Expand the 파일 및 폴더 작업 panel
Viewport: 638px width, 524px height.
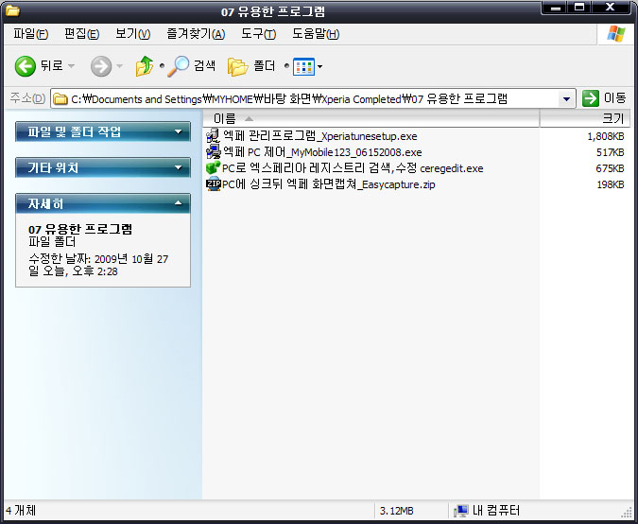[178, 132]
